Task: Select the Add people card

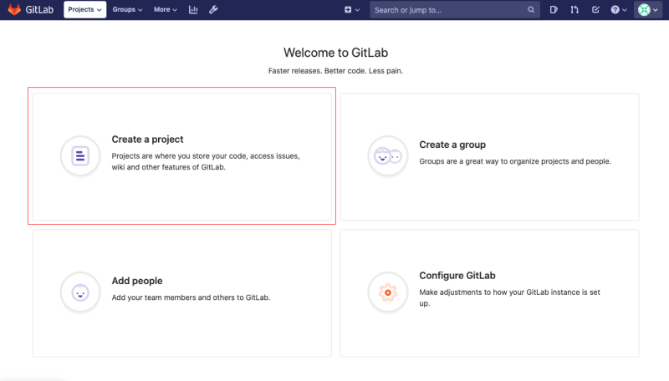Action: tap(181, 292)
